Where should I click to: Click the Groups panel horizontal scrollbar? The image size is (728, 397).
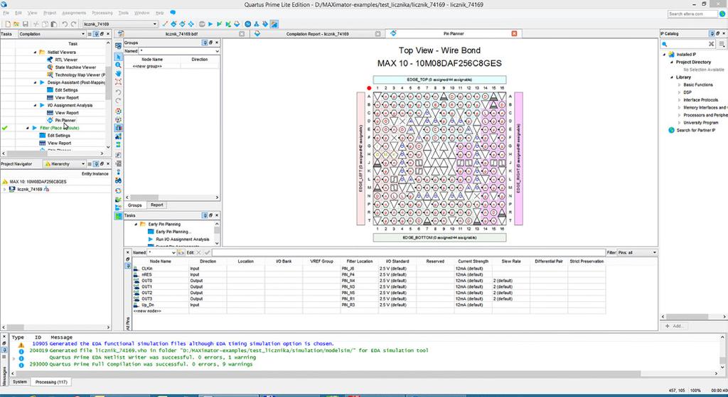pos(172,197)
